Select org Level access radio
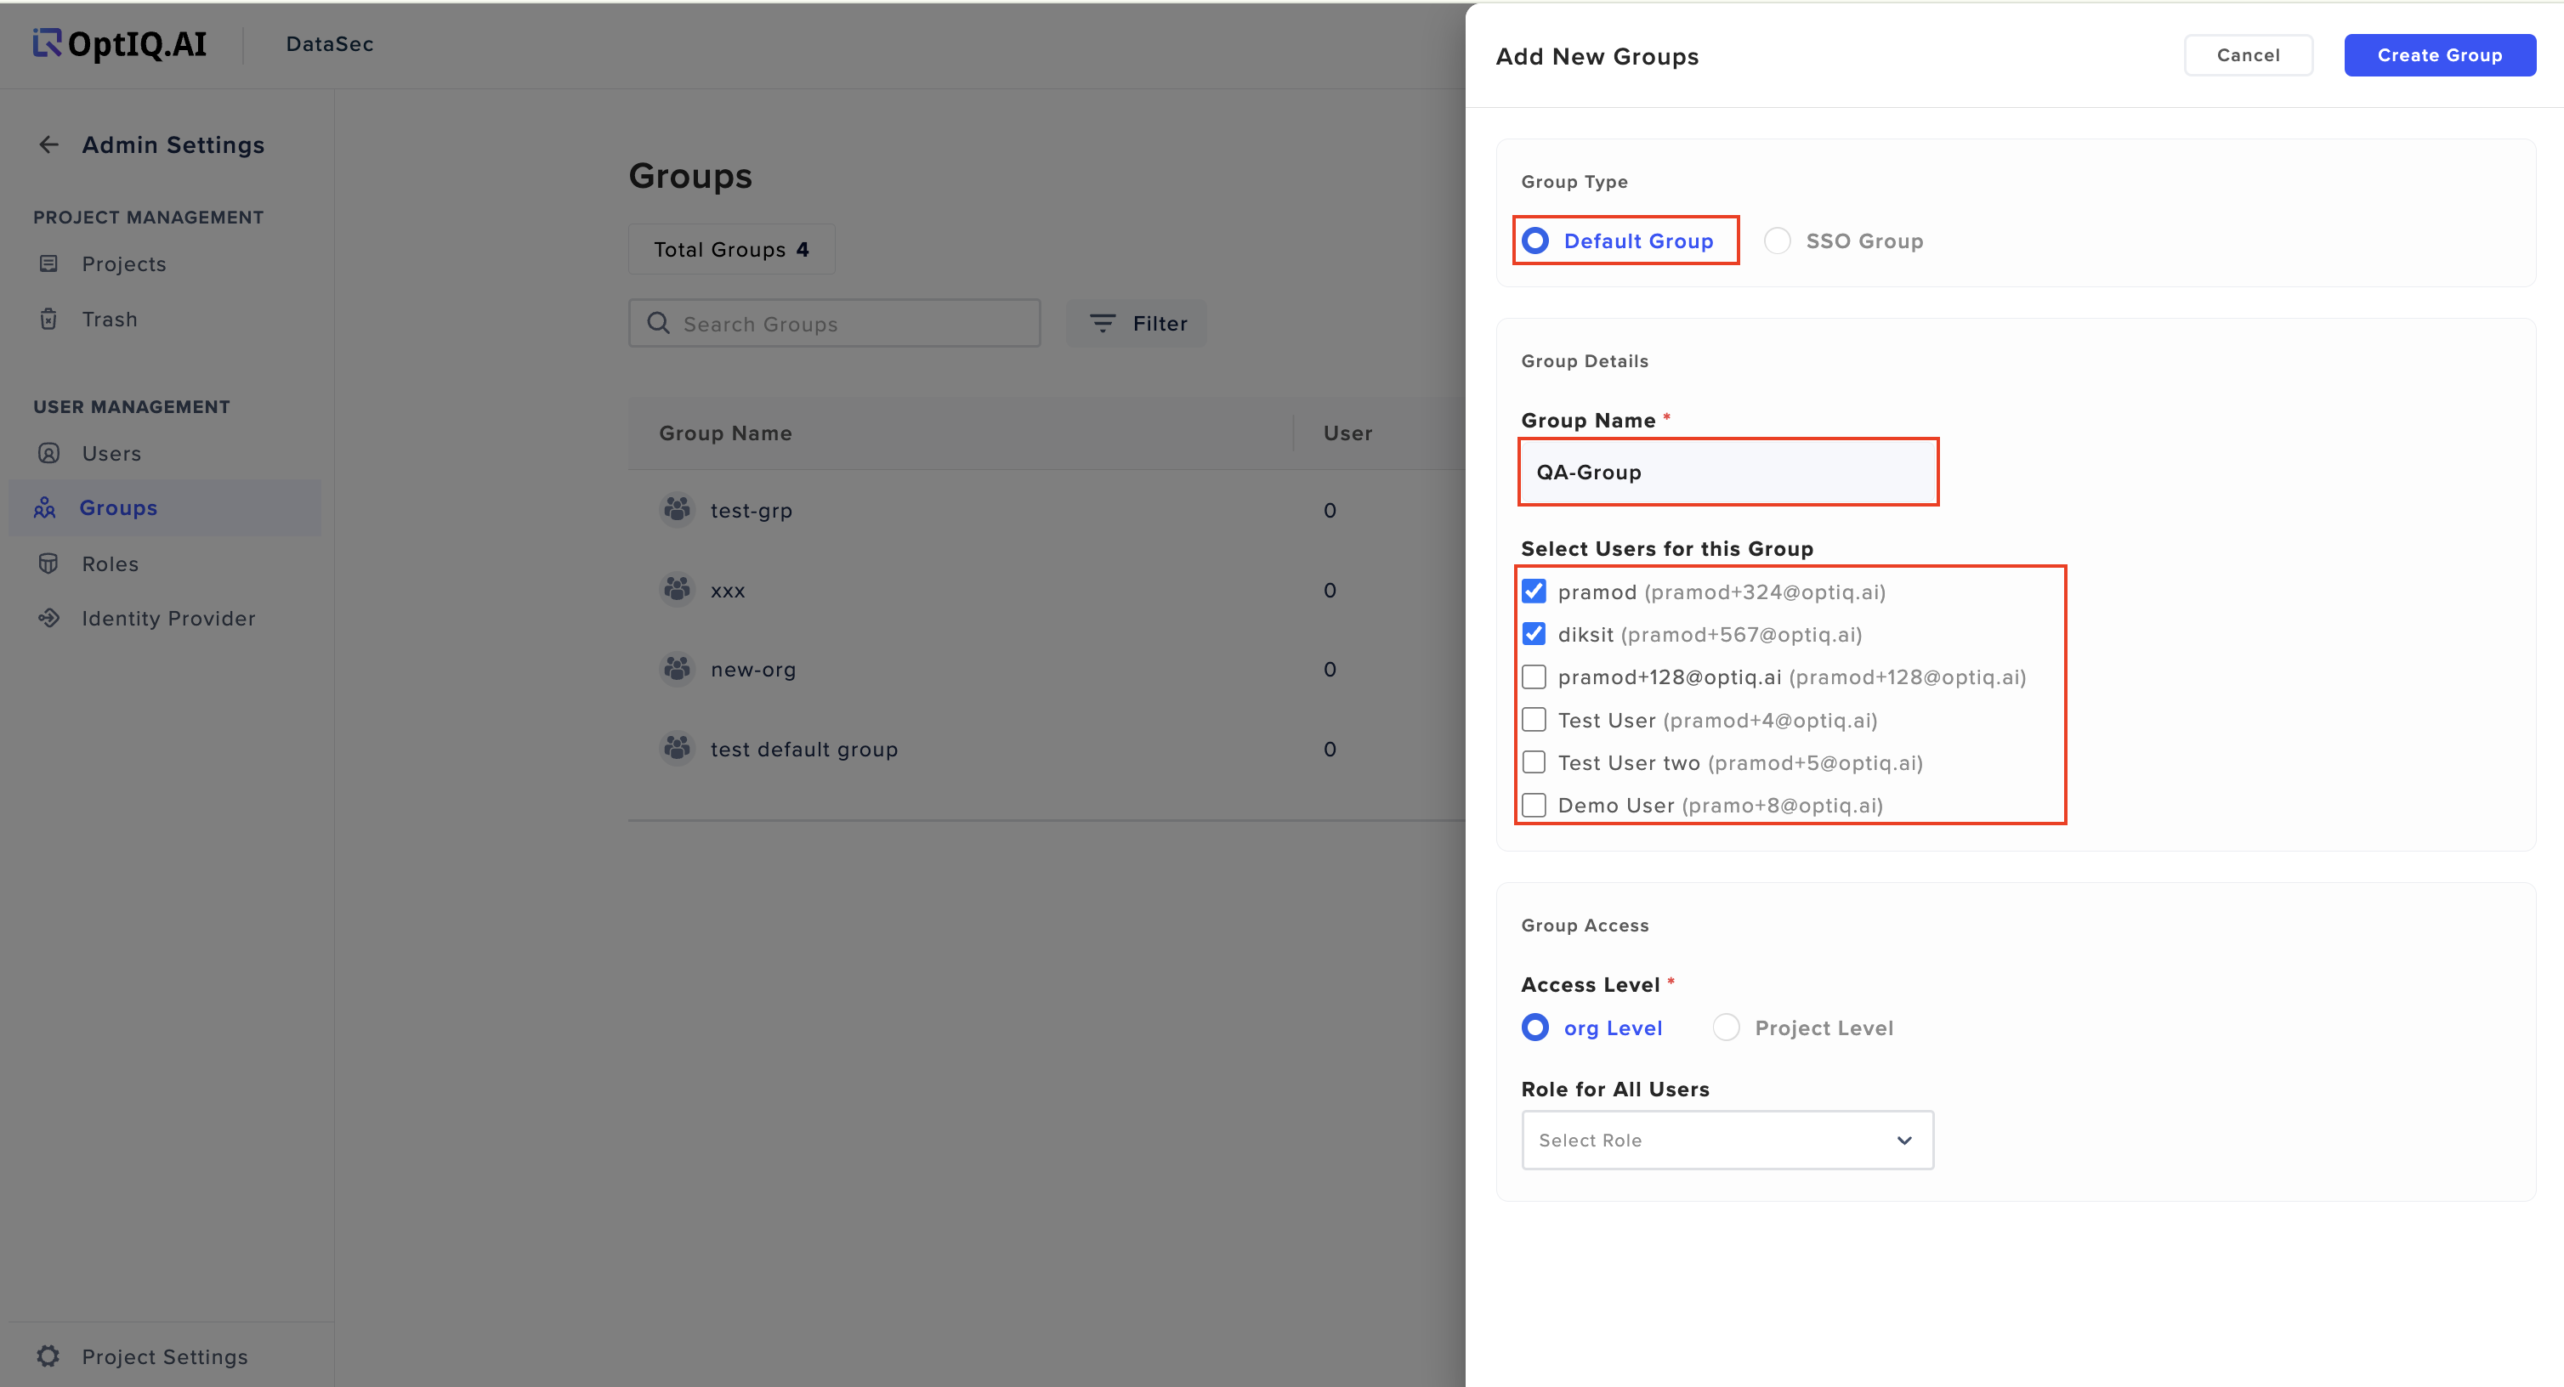The image size is (2564, 1387). click(1536, 1028)
